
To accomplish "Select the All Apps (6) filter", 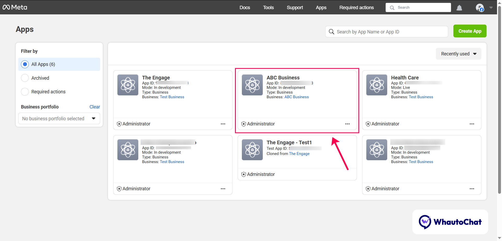I will (x=25, y=64).
